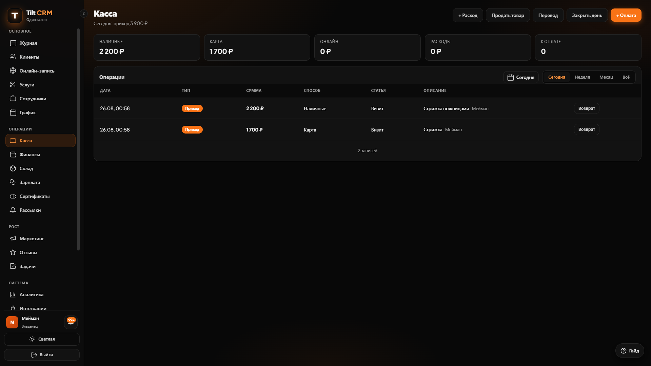The width and height of the screenshot is (651, 366).
Task: Click the Перевод button
Action: [x=548, y=15]
